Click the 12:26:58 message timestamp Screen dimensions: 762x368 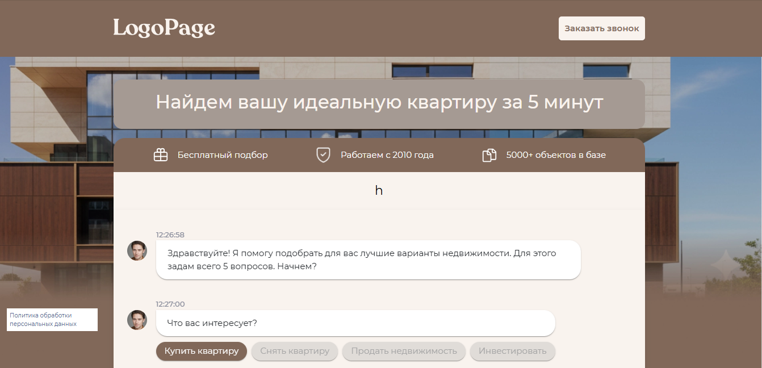170,235
